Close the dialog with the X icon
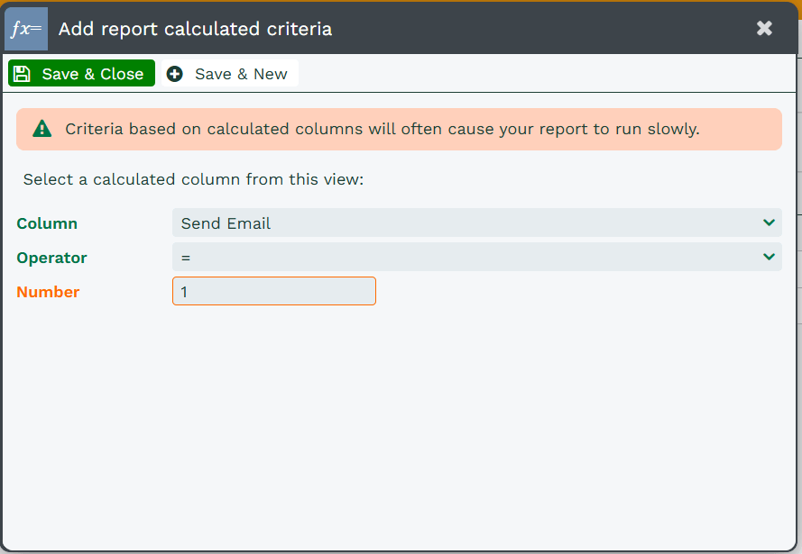 click(x=764, y=28)
